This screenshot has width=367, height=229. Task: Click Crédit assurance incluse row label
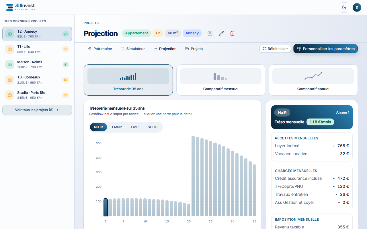[x=298, y=178]
